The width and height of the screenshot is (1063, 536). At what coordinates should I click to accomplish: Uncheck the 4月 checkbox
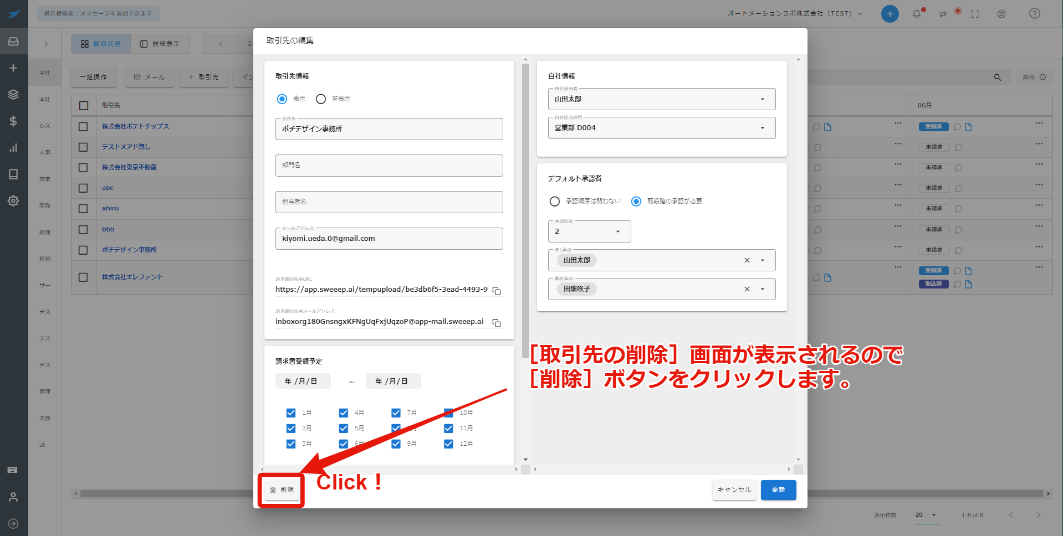(344, 413)
